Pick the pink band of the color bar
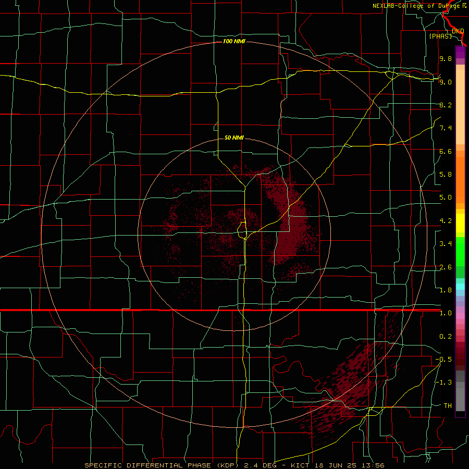 click(x=460, y=316)
